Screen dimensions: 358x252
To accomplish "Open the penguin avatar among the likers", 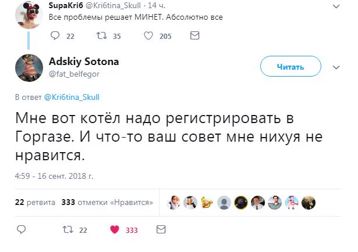I will click(x=190, y=203).
